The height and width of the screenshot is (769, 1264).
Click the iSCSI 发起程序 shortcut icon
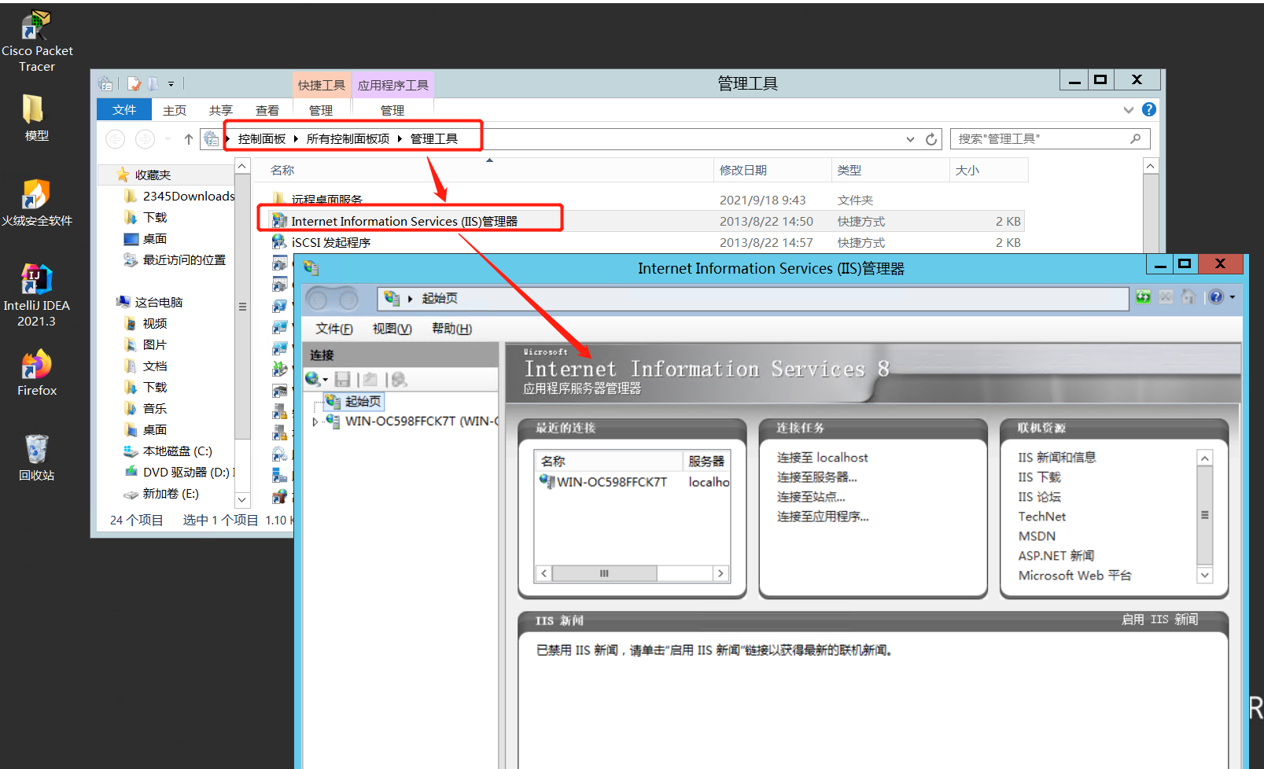coord(279,242)
